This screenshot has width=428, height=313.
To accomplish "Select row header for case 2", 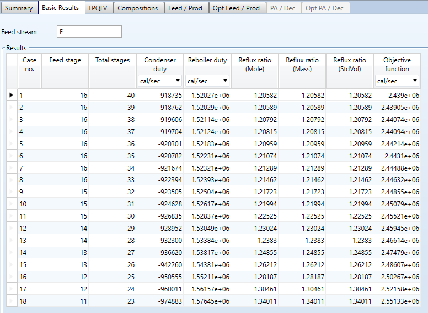I will [12, 107].
